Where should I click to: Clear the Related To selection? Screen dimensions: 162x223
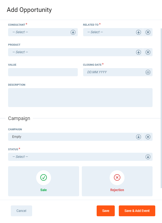click(148, 32)
